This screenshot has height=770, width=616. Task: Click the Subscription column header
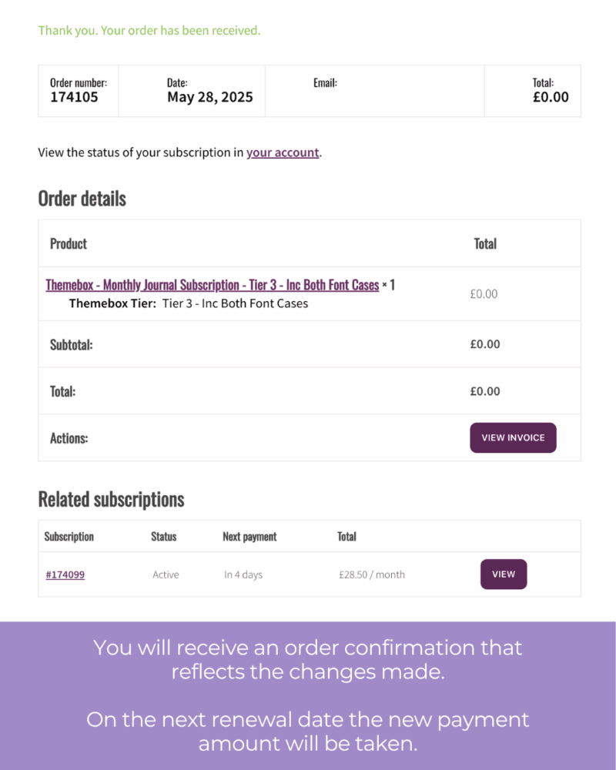[69, 536]
